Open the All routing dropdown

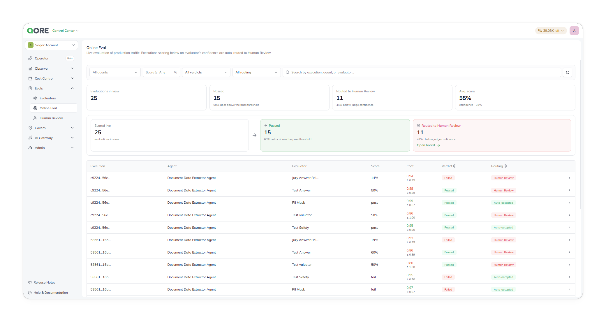point(256,72)
